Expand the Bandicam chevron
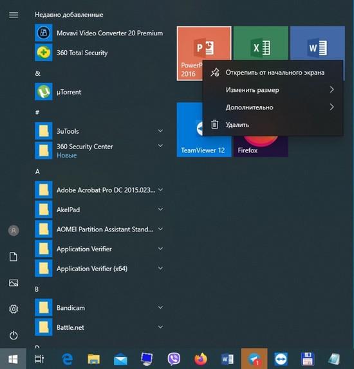The image size is (354, 369). click(x=160, y=307)
